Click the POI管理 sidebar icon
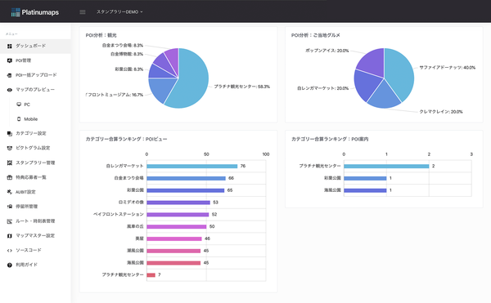Image resolution: width=491 pixels, height=303 pixels. (x=9, y=60)
